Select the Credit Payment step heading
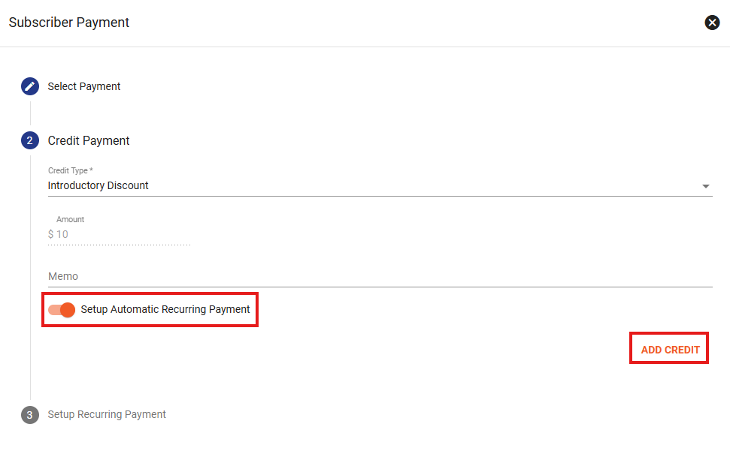The height and width of the screenshot is (454, 730). pos(89,140)
